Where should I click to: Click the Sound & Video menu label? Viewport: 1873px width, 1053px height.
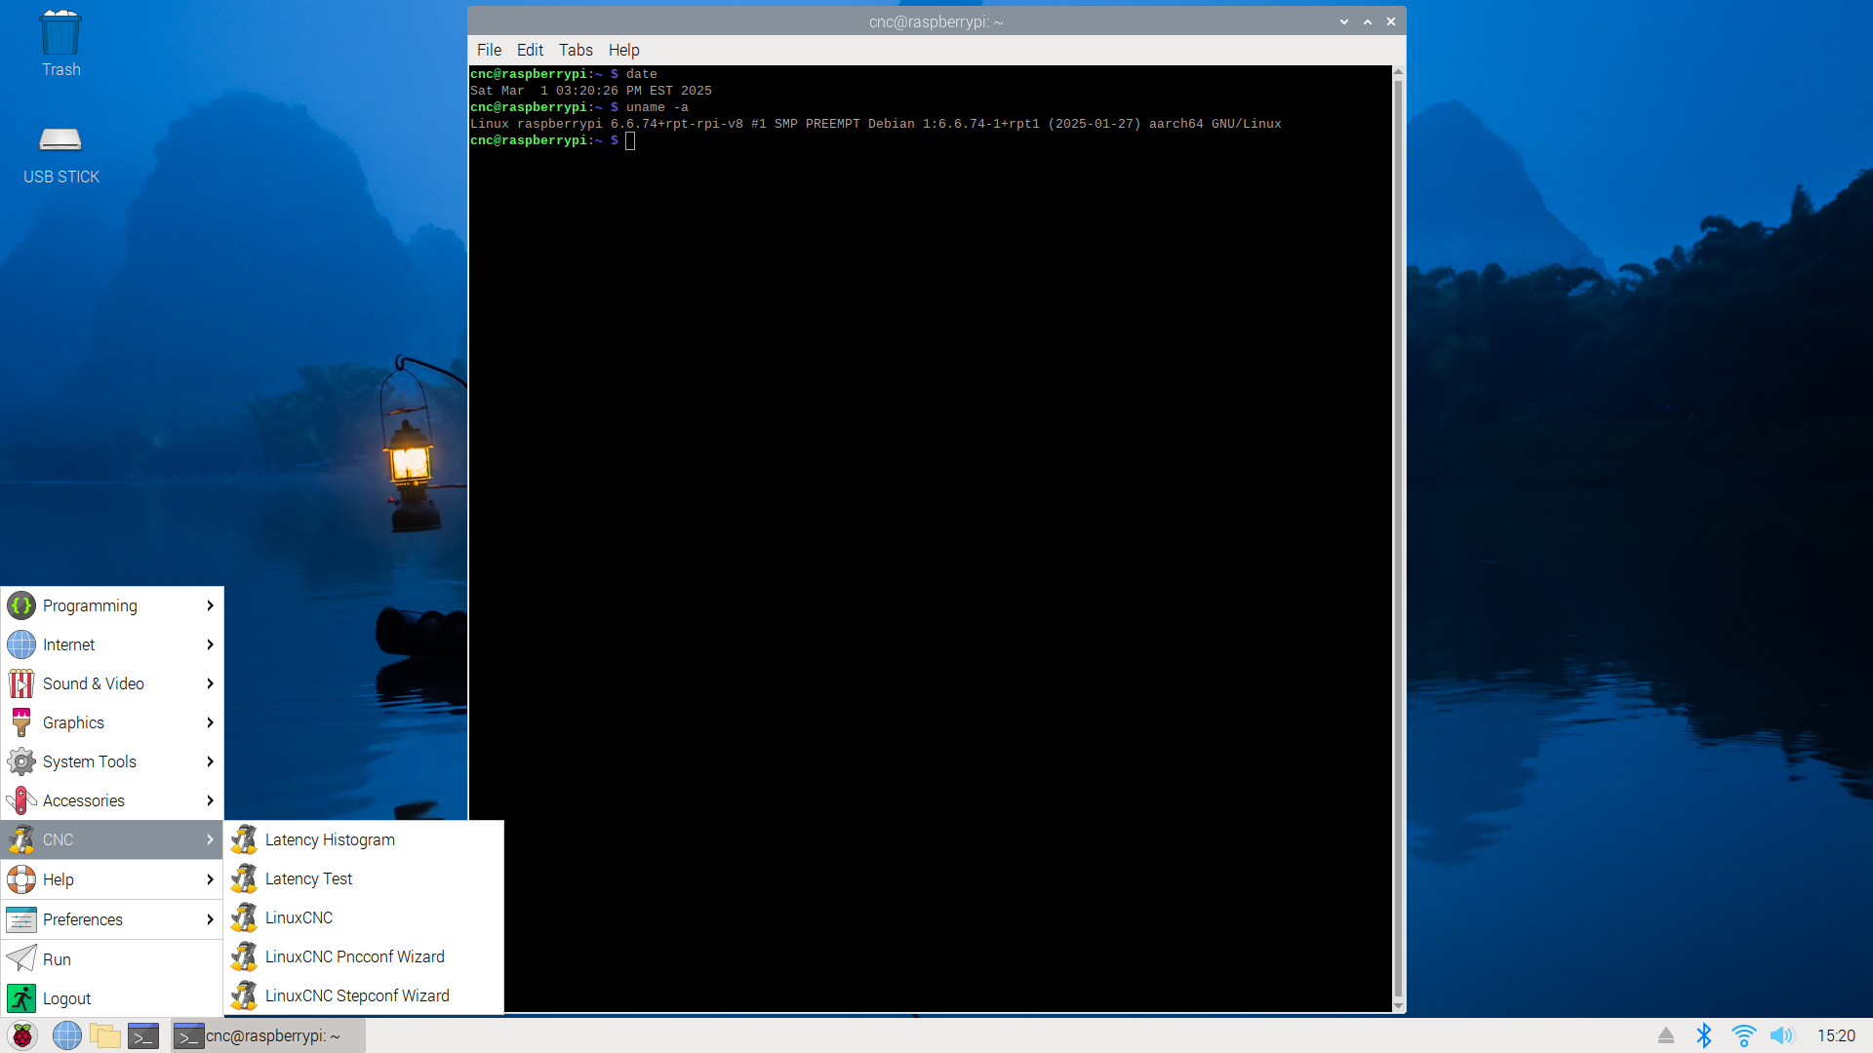pos(94,683)
